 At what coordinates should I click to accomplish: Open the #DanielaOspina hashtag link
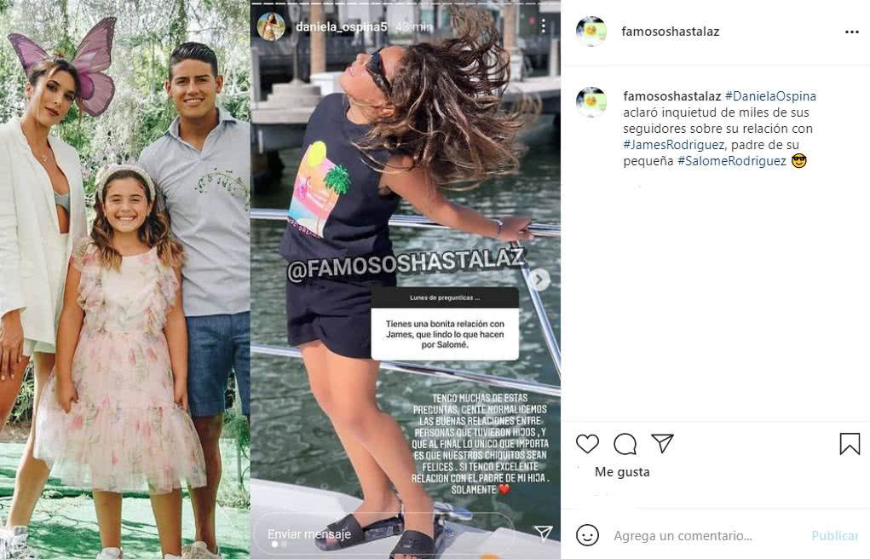click(770, 96)
